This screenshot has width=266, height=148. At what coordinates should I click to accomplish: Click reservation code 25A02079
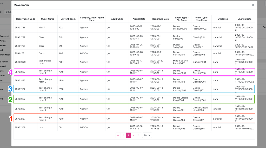click(20, 62)
